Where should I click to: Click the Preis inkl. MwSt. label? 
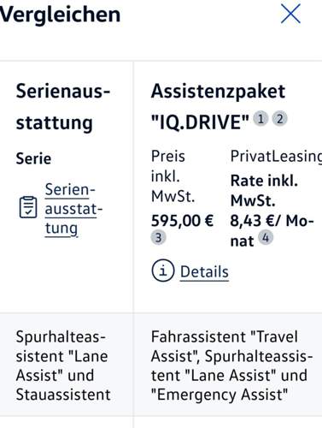click(x=173, y=176)
